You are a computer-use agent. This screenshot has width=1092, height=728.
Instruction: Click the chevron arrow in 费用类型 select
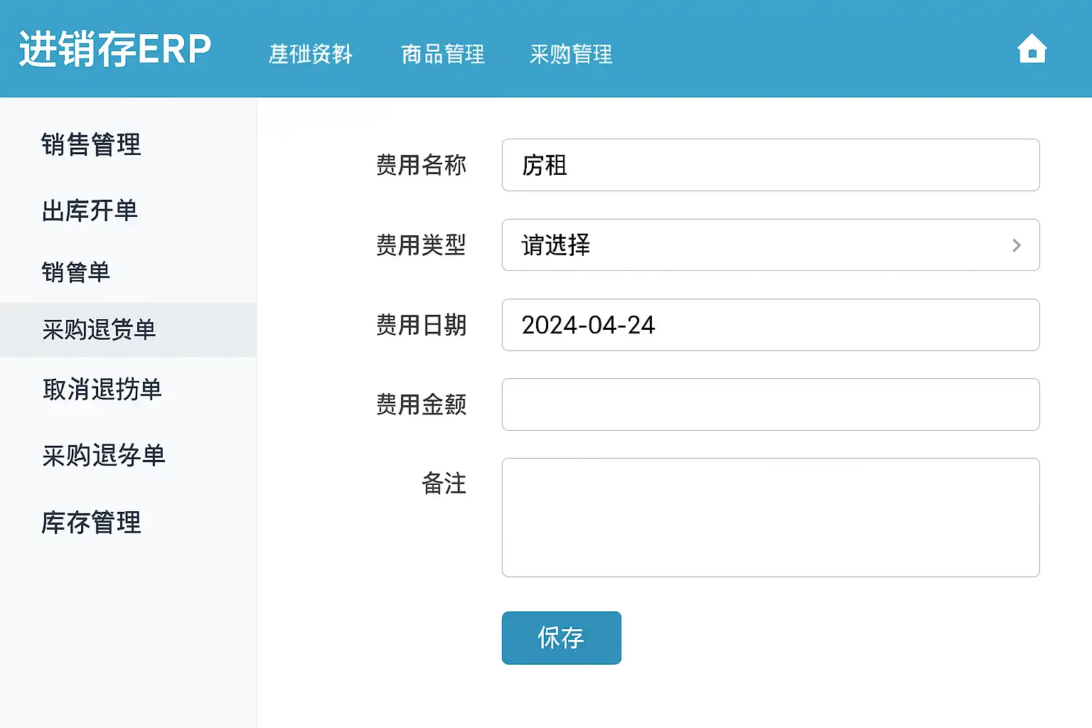coord(1016,245)
